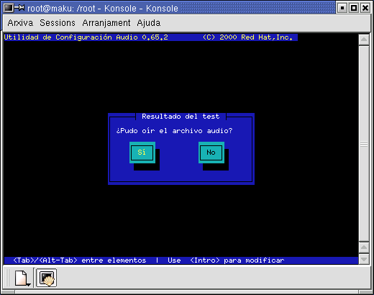Open the Arranjament menu

click(106, 23)
